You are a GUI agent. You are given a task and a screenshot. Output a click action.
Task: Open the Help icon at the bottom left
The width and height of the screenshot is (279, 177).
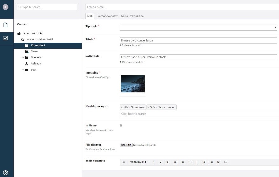[x=5, y=173]
